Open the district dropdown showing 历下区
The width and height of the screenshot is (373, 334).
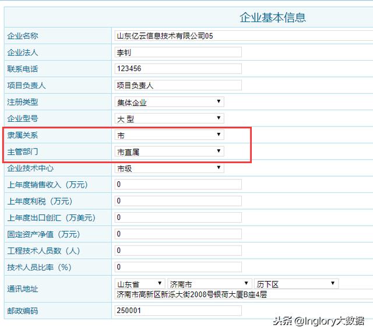tap(297, 284)
